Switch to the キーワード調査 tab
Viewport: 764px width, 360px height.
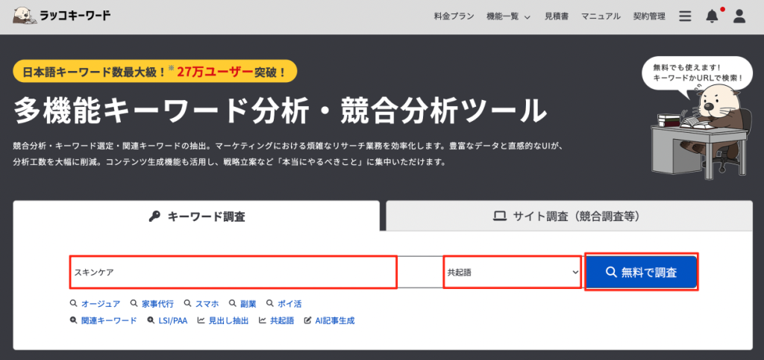click(197, 217)
